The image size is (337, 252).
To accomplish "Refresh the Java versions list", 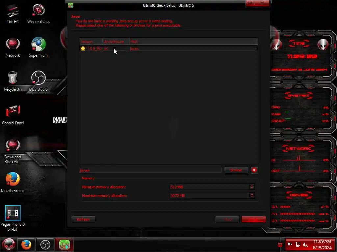I will pyautogui.click(x=83, y=219).
